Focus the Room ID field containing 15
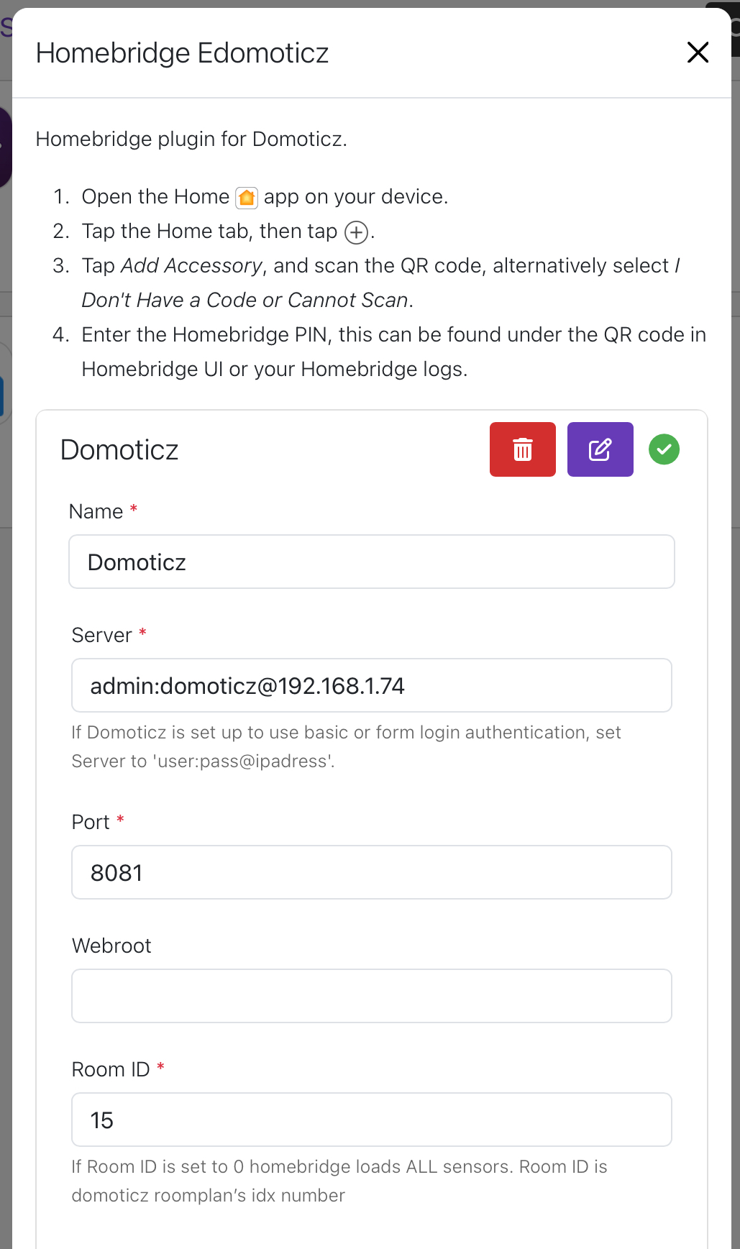 [371, 1120]
